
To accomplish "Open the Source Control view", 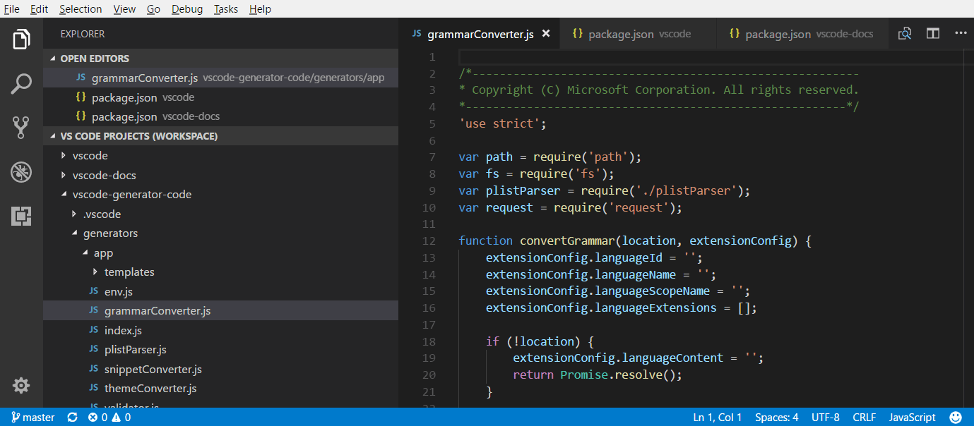I will [21, 127].
